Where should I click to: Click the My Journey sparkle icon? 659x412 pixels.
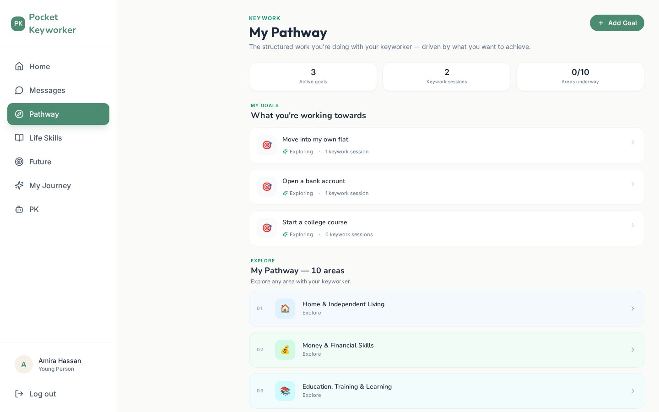pyautogui.click(x=19, y=185)
